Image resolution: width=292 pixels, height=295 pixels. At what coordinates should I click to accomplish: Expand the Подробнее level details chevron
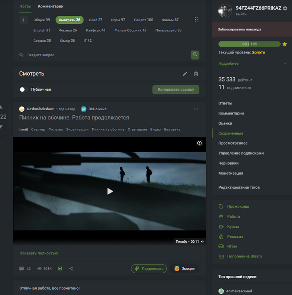[285, 64]
